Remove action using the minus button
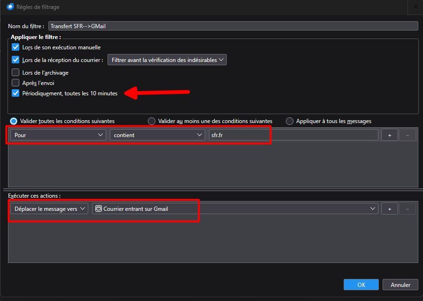Viewport: 423px width, 301px height. (x=407, y=209)
